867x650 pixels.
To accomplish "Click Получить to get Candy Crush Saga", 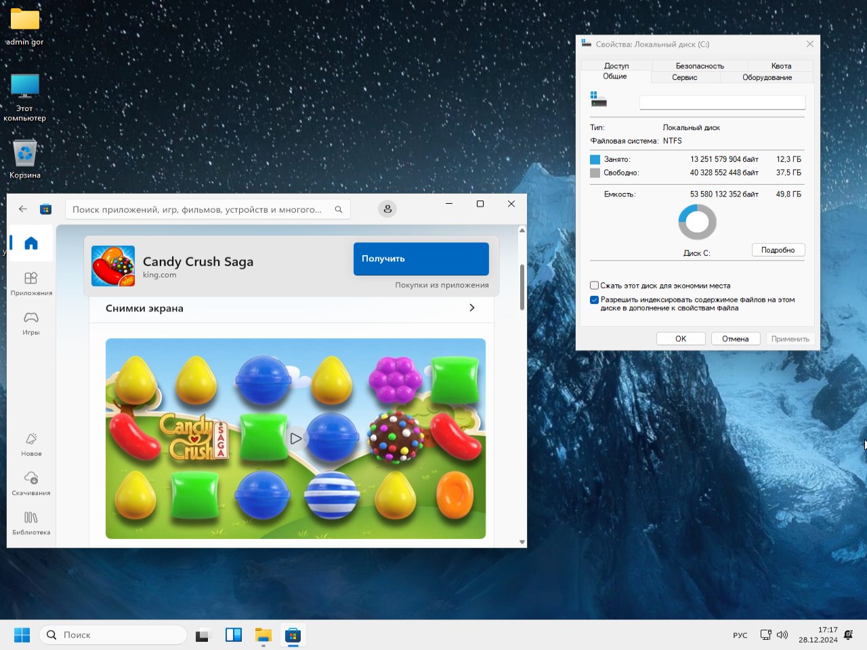I will (421, 259).
